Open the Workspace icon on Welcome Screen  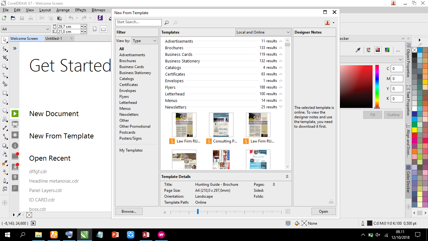click(x=15, y=124)
